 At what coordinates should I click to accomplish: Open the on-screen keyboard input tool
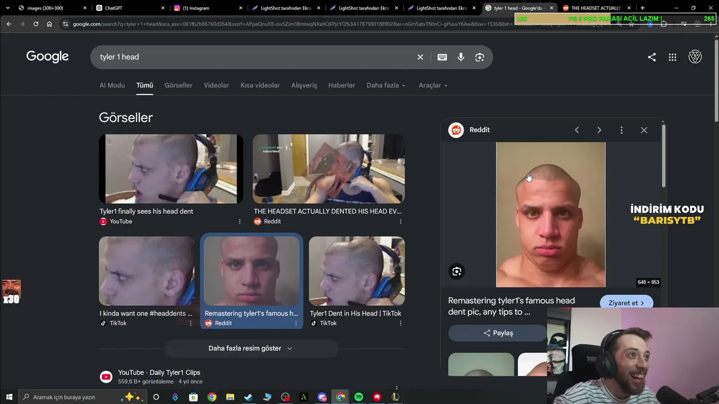(x=442, y=57)
